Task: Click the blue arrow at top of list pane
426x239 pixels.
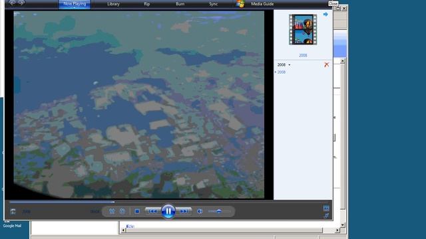Action: [x=325, y=14]
